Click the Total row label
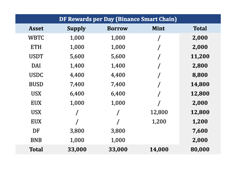Image resolution: width=239 pixels, height=172 pixels. point(36,149)
